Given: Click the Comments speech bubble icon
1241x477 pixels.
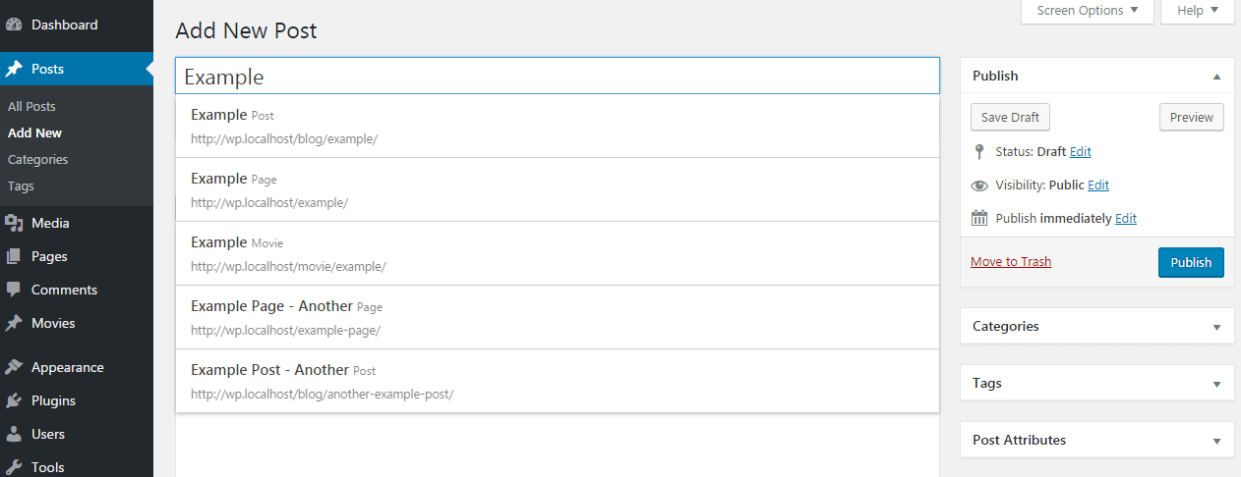Looking at the screenshot, I should (x=14, y=290).
